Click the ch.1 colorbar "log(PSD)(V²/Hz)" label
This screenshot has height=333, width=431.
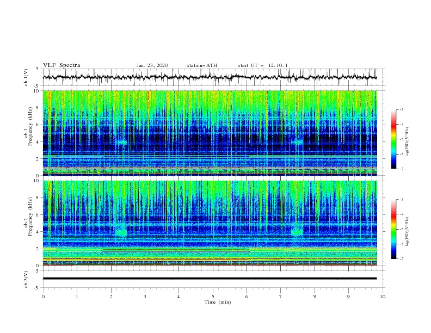point(408,142)
